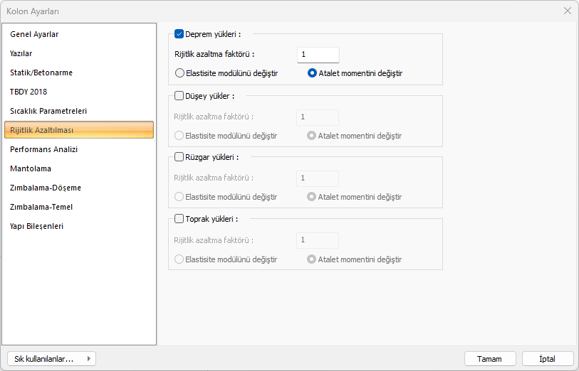Uncheck the Deprem yükleri checkbox

coord(179,33)
